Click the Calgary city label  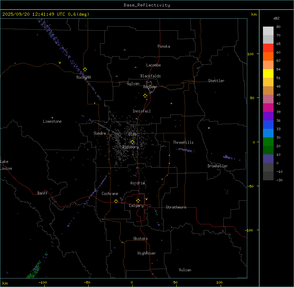[136, 206]
